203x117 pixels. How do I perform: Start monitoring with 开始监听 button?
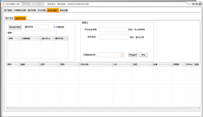(x=133, y=55)
